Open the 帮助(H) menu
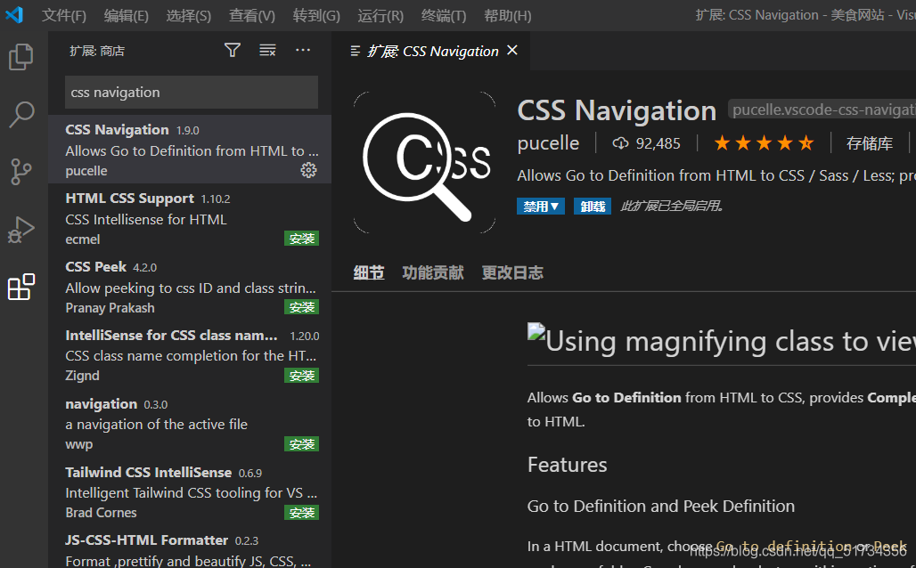Image resolution: width=916 pixels, height=568 pixels. coord(508,15)
